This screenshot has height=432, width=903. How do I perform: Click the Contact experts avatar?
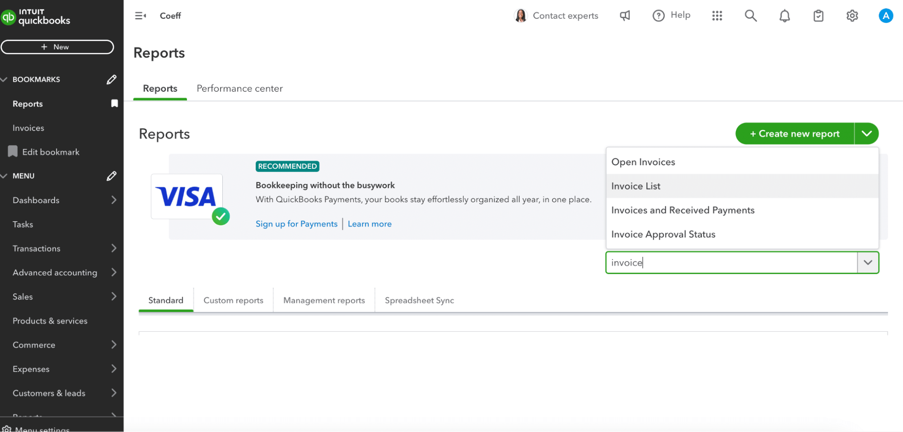click(520, 16)
